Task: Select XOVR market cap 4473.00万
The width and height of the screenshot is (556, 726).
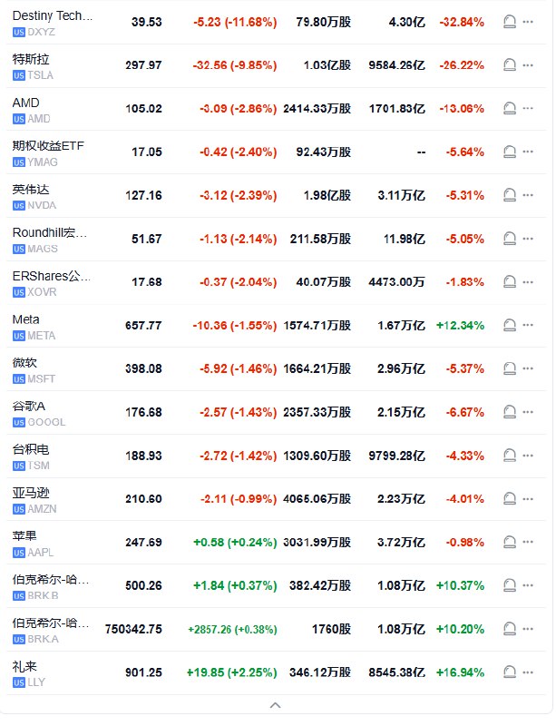Action: pyautogui.click(x=396, y=282)
